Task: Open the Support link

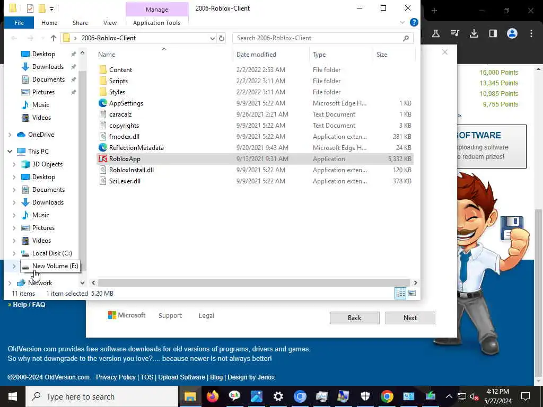Action: [x=170, y=316]
